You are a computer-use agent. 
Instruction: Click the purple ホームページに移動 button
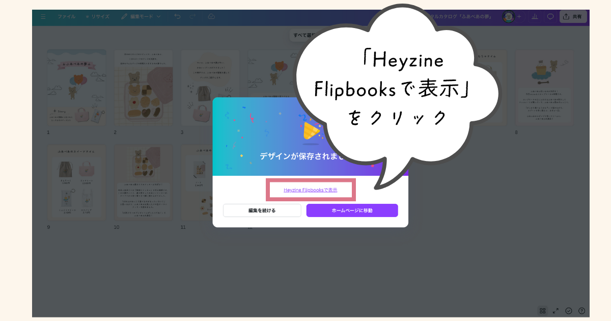point(352,210)
